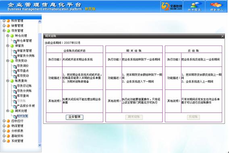Click the icon beside 存货日记账
The image size is (229, 153).
point(15,87)
